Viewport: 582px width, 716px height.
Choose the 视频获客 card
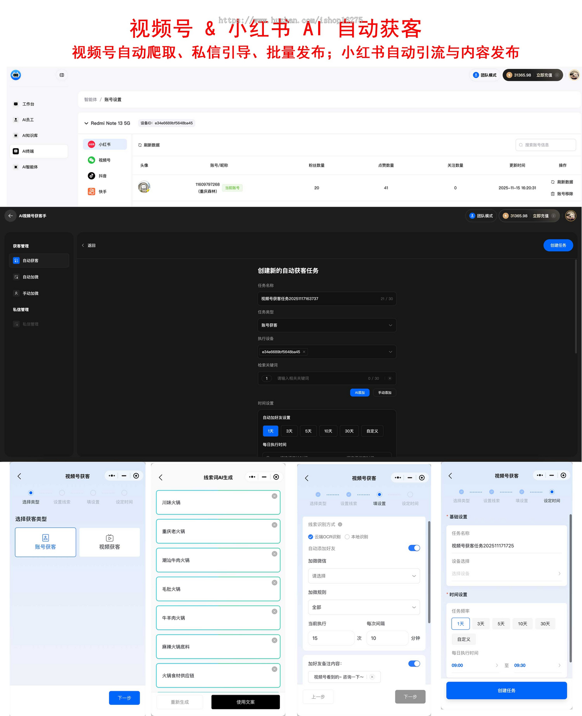pos(110,542)
